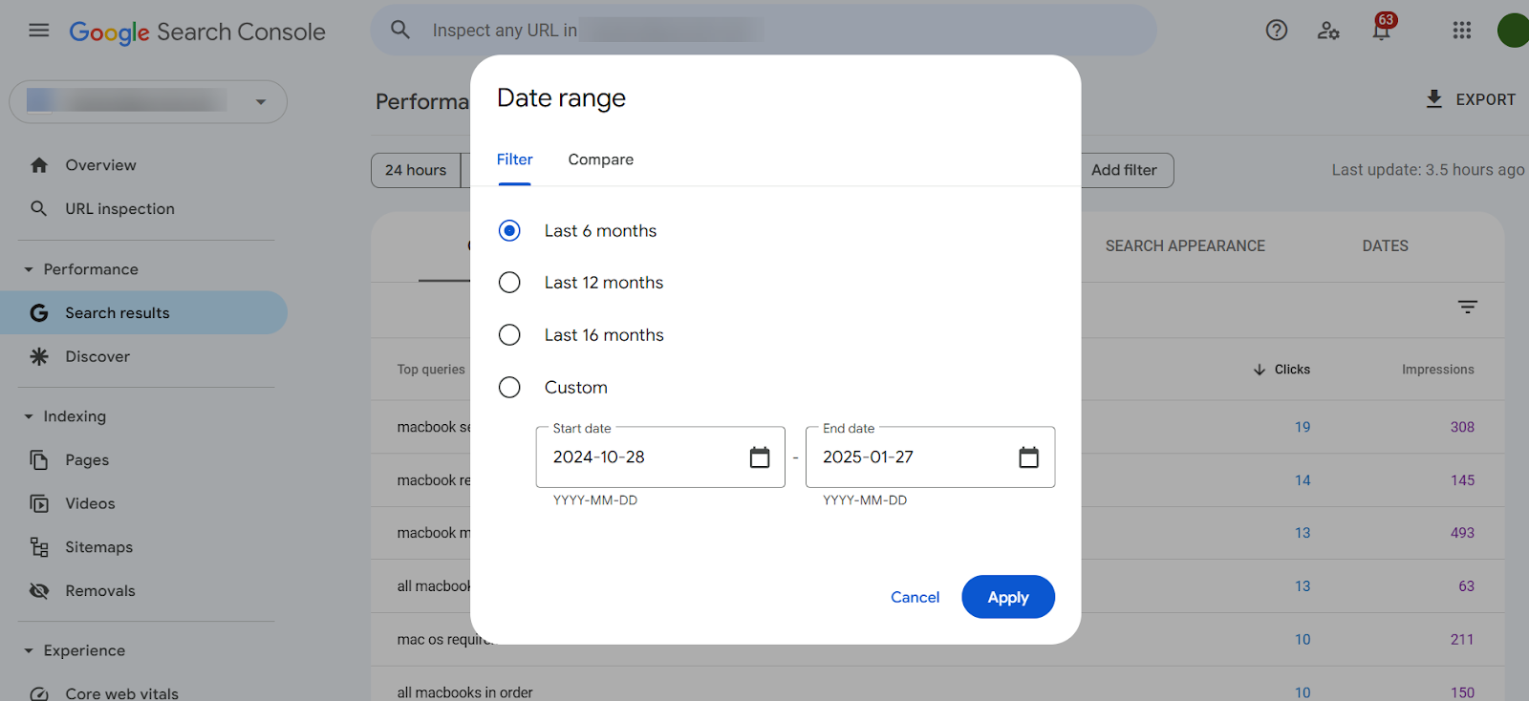Go to Overview in sidebar
Viewport: 1529px width, 701px height.
100,165
